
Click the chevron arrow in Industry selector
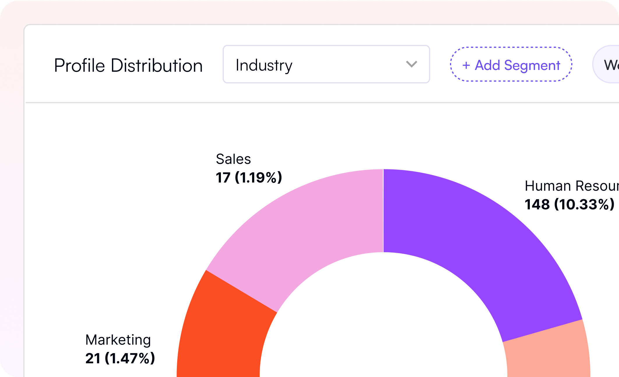411,64
